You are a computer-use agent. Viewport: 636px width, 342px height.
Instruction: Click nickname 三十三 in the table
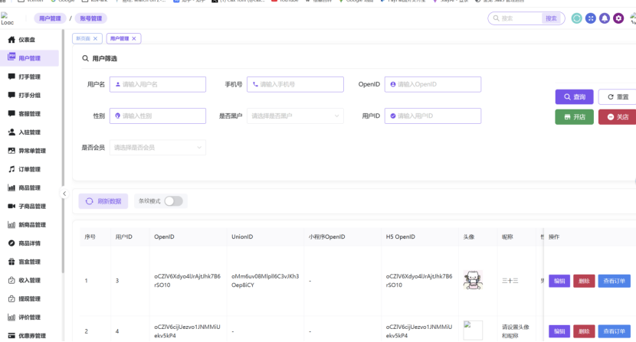point(510,280)
